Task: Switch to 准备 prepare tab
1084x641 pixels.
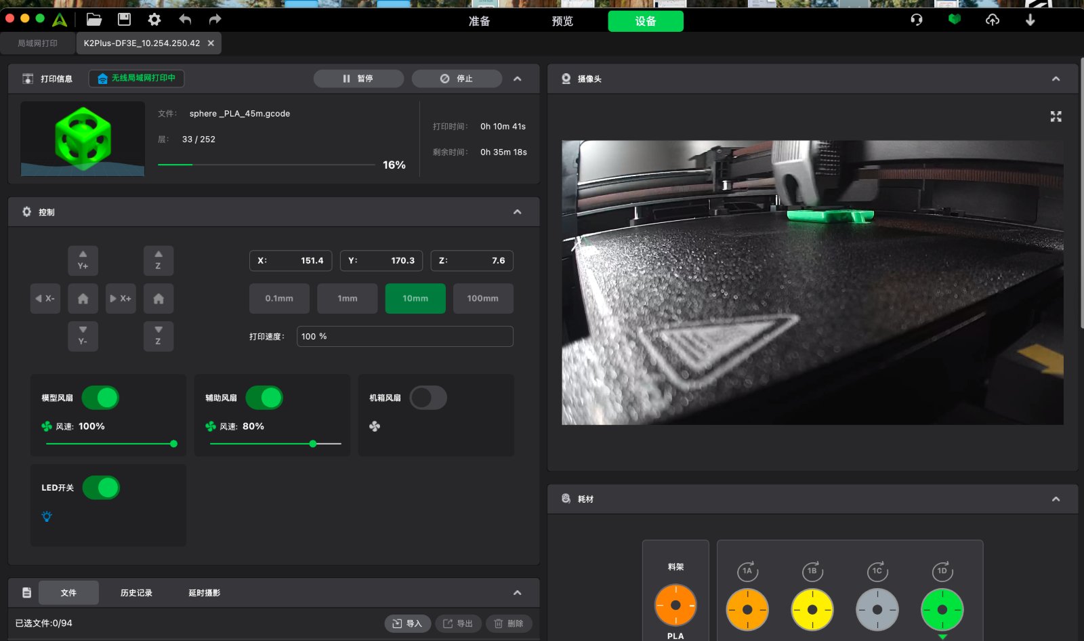Action: pyautogui.click(x=479, y=21)
